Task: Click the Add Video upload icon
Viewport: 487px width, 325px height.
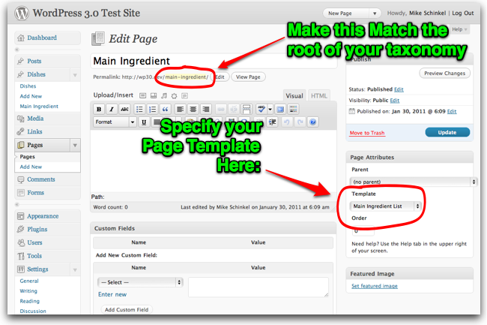Action: click(154, 96)
